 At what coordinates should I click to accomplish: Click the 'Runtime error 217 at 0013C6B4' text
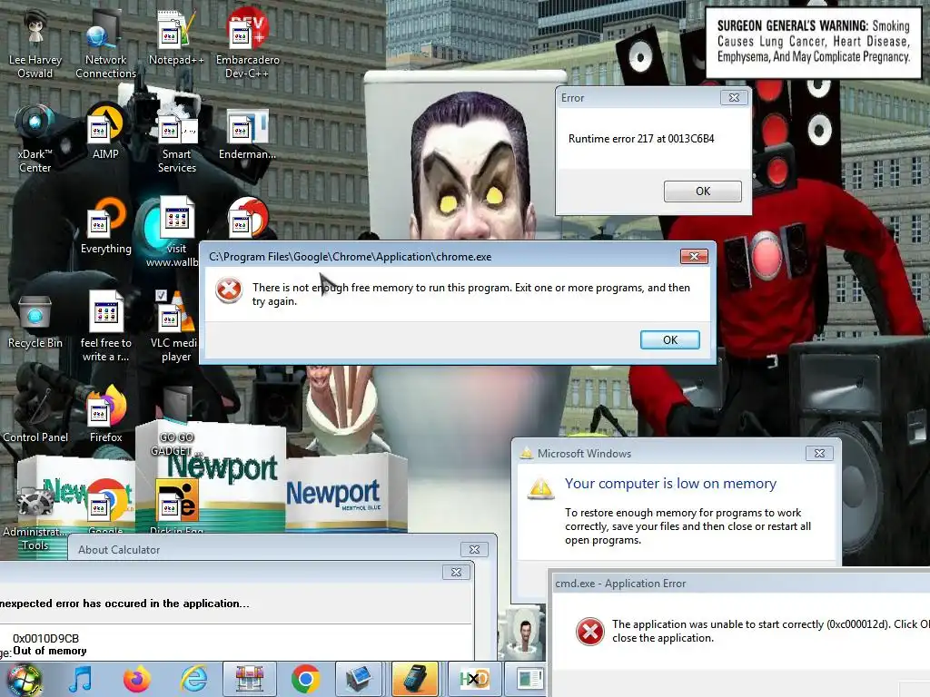coord(641,139)
